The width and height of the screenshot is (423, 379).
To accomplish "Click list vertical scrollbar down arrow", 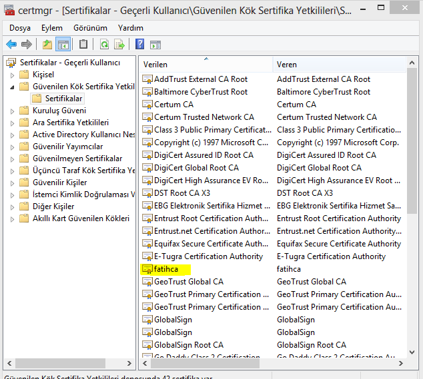I will point(412,352).
